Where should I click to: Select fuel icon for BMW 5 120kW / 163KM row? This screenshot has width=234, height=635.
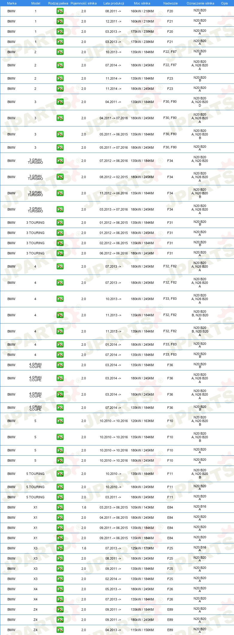pyautogui.click(x=60, y=421)
